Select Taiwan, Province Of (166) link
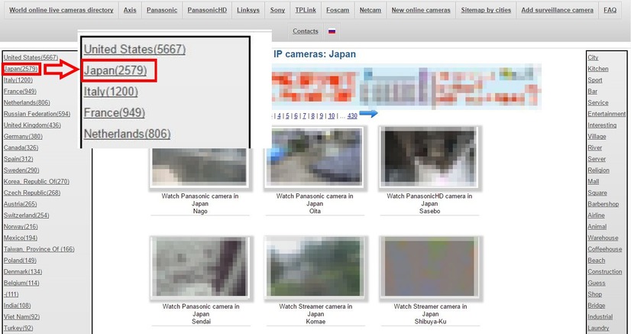This screenshot has width=631, height=334. click(39, 249)
